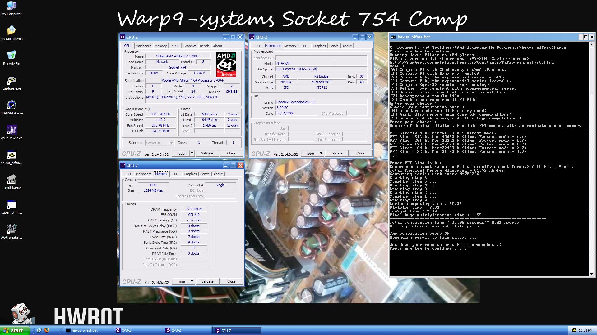The width and height of the screenshot is (597, 335).
Task: Open SPD tab in Mainboard window
Action: pyautogui.click(x=304, y=46)
